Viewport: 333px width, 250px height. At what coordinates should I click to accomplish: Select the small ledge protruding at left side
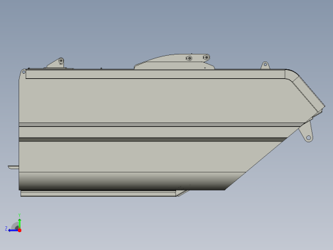[x=13, y=167]
